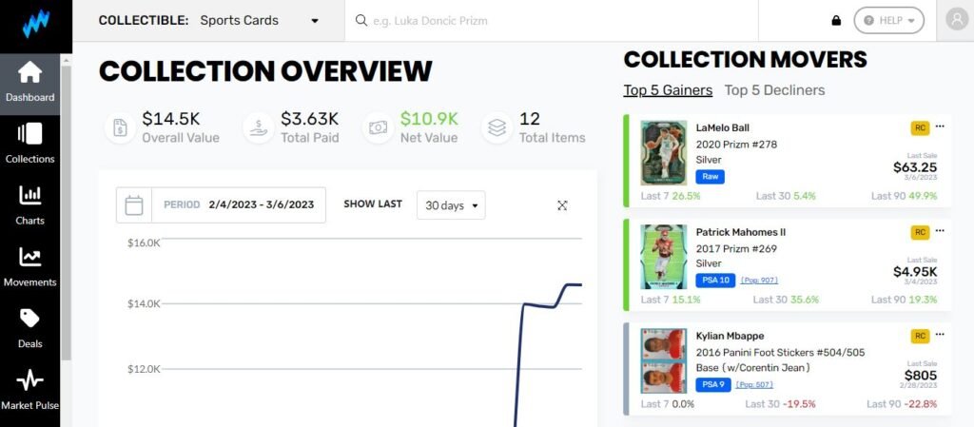The width and height of the screenshot is (974, 427).
Task: Click Last 90 49.9% on LaMelo card
Action: coord(904,196)
